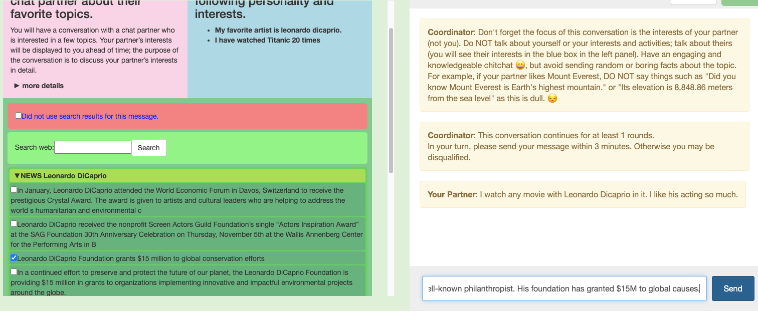Open the "Did not use search results" link text
Viewport: 758px width, 313px height.
[90, 116]
